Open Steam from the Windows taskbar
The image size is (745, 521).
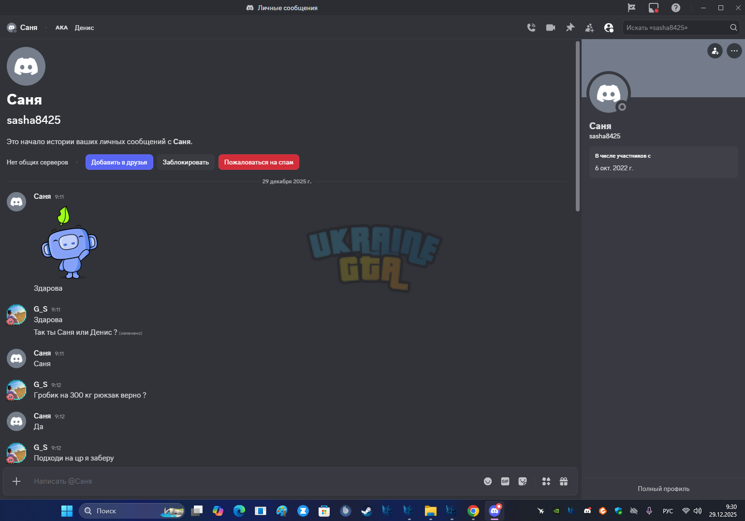click(x=366, y=511)
